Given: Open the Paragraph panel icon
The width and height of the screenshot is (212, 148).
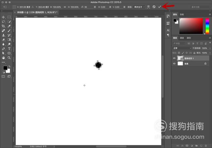Looking at the screenshot, I should pyautogui.click(x=168, y=35).
